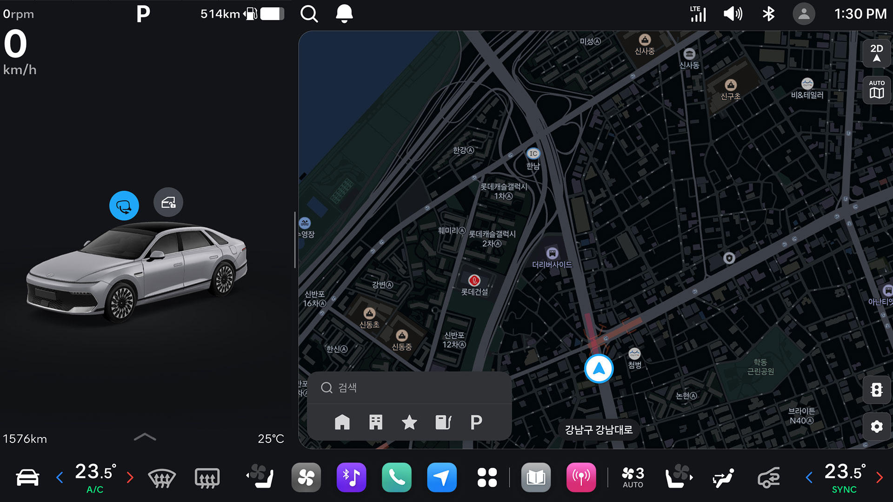
Task: Switch map view with 2D button
Action: (877, 53)
